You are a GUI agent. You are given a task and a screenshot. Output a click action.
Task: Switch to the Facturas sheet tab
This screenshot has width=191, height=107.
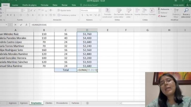point(75,103)
